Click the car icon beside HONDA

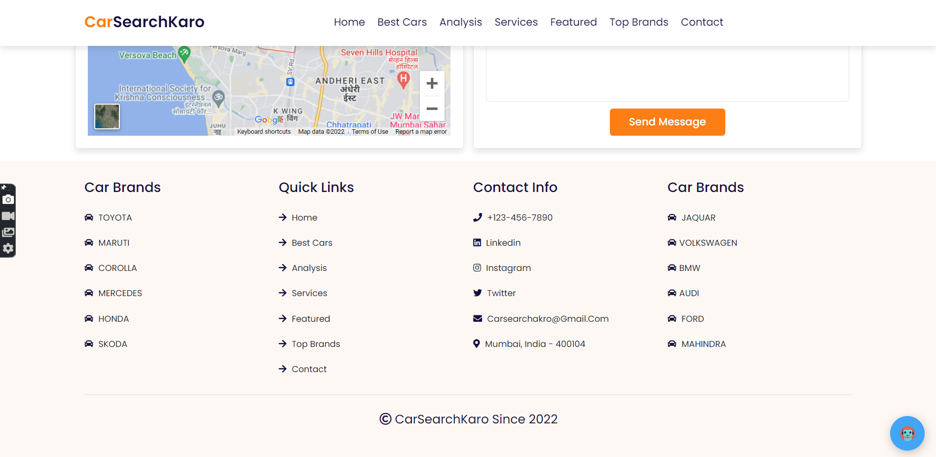point(89,318)
